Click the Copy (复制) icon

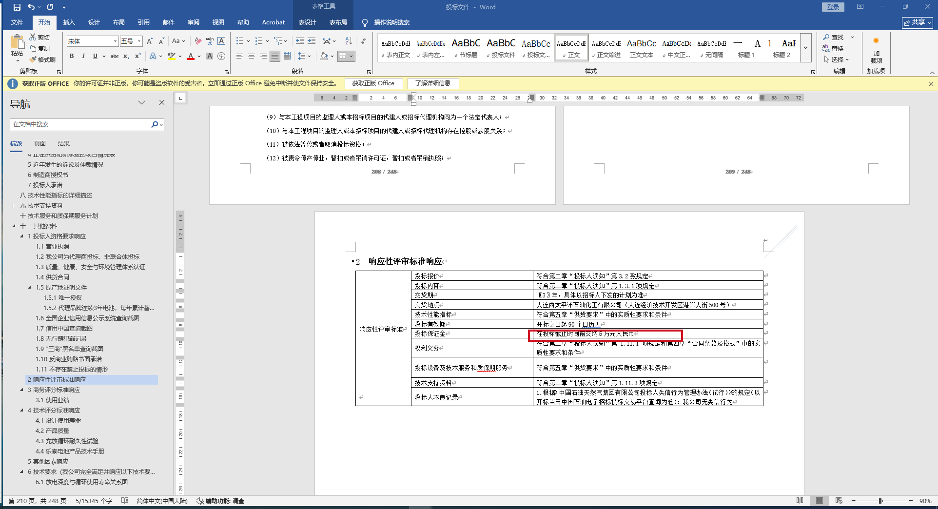tap(33, 48)
